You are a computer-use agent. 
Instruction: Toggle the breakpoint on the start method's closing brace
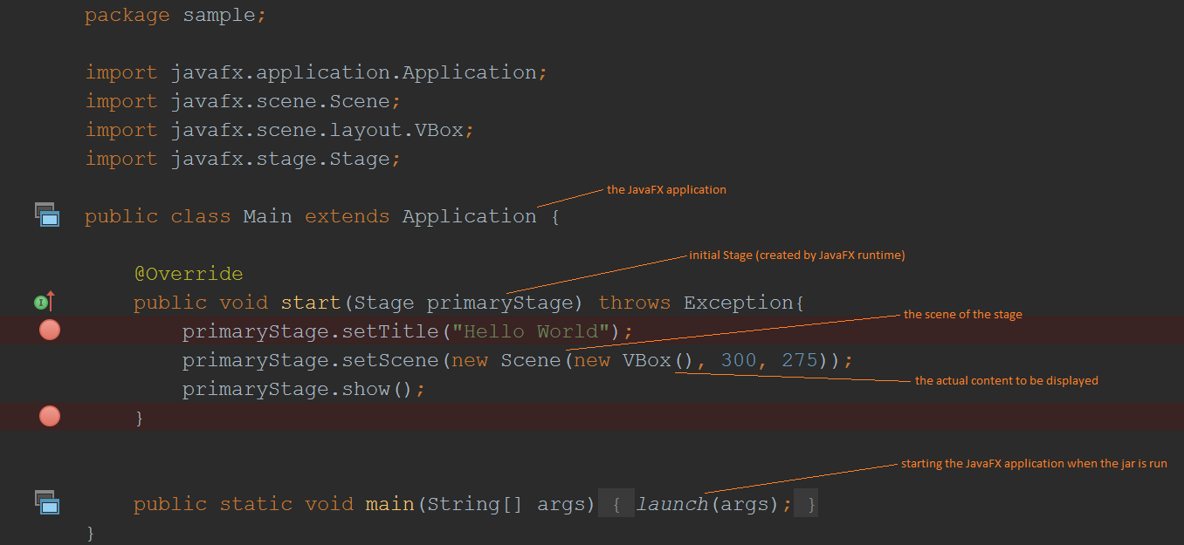pyautogui.click(x=50, y=417)
